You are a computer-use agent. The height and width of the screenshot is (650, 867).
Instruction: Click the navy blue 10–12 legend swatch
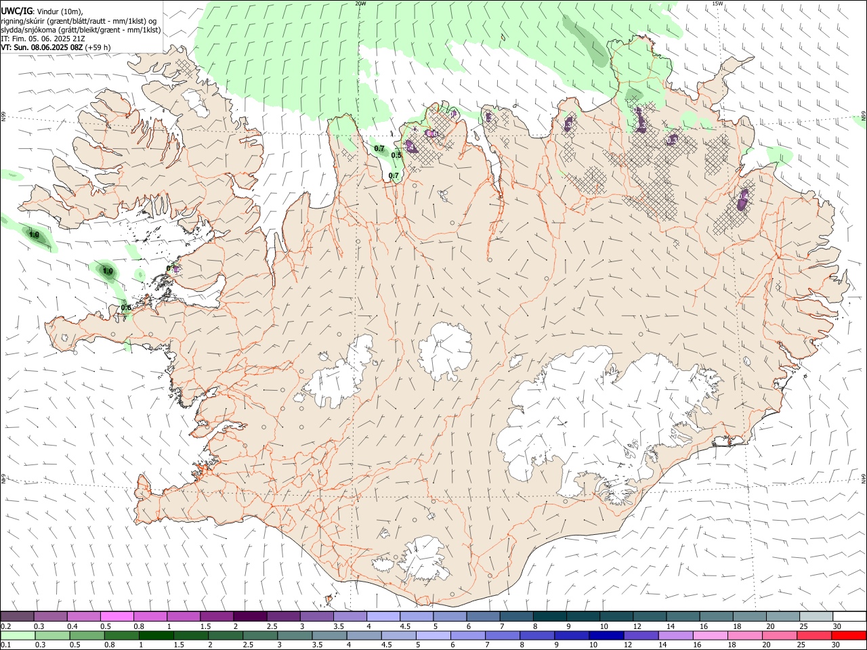pyautogui.click(x=606, y=636)
